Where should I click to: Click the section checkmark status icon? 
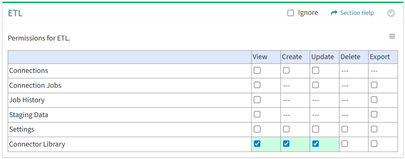tap(391, 13)
